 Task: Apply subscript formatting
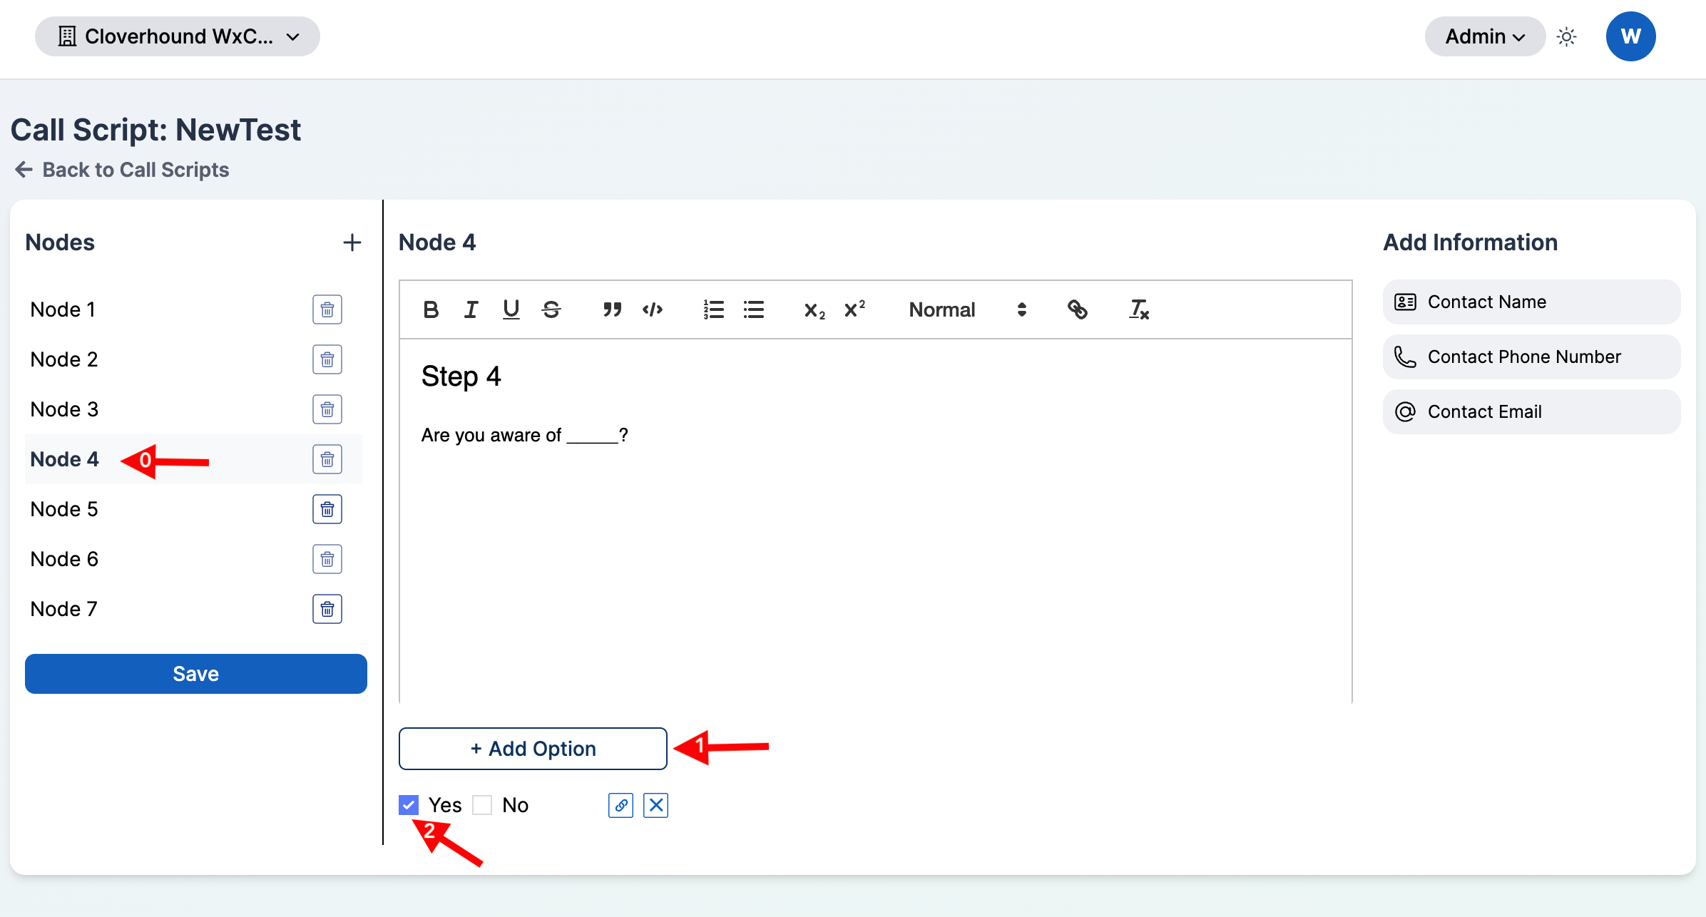click(814, 309)
